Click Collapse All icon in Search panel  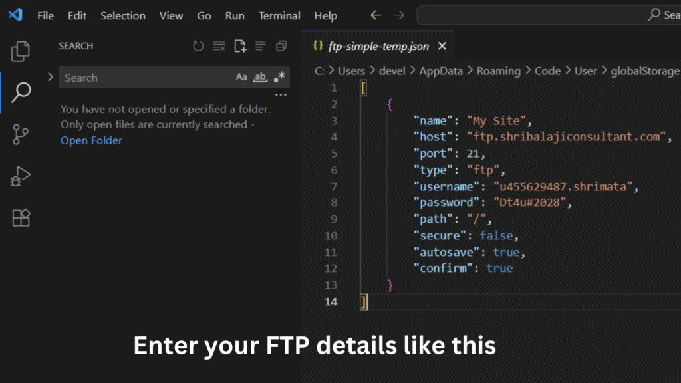click(281, 46)
